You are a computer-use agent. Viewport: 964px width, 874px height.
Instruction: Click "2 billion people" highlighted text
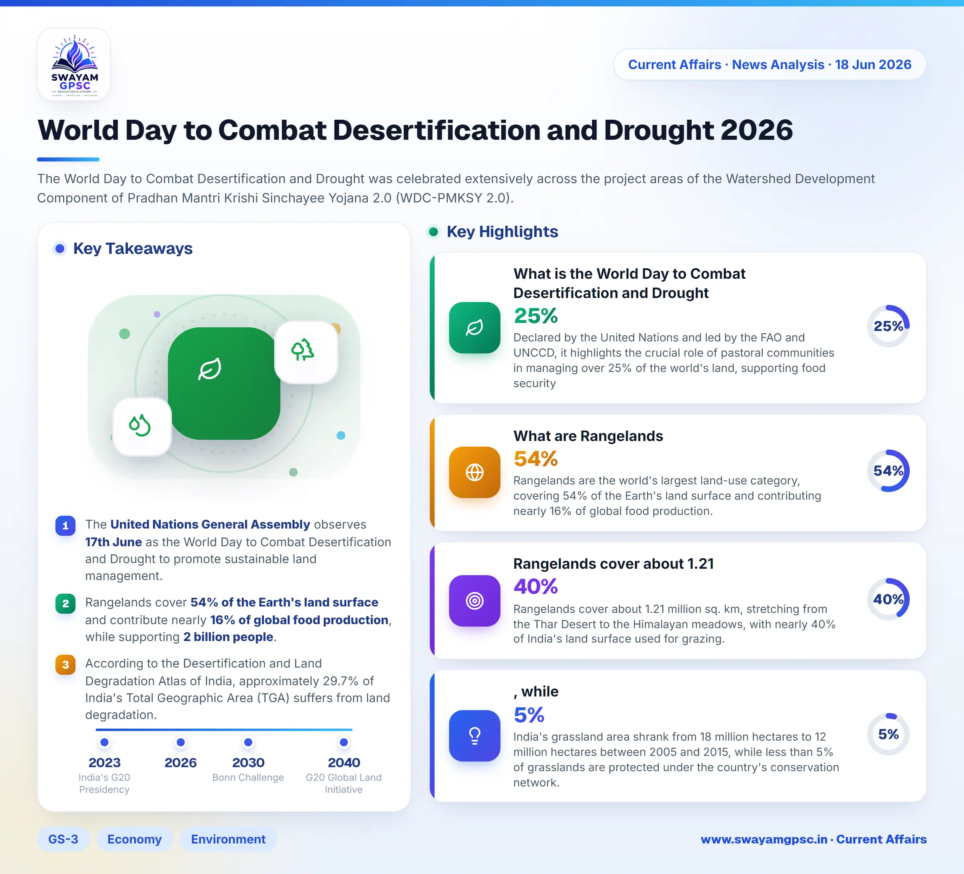(228, 637)
